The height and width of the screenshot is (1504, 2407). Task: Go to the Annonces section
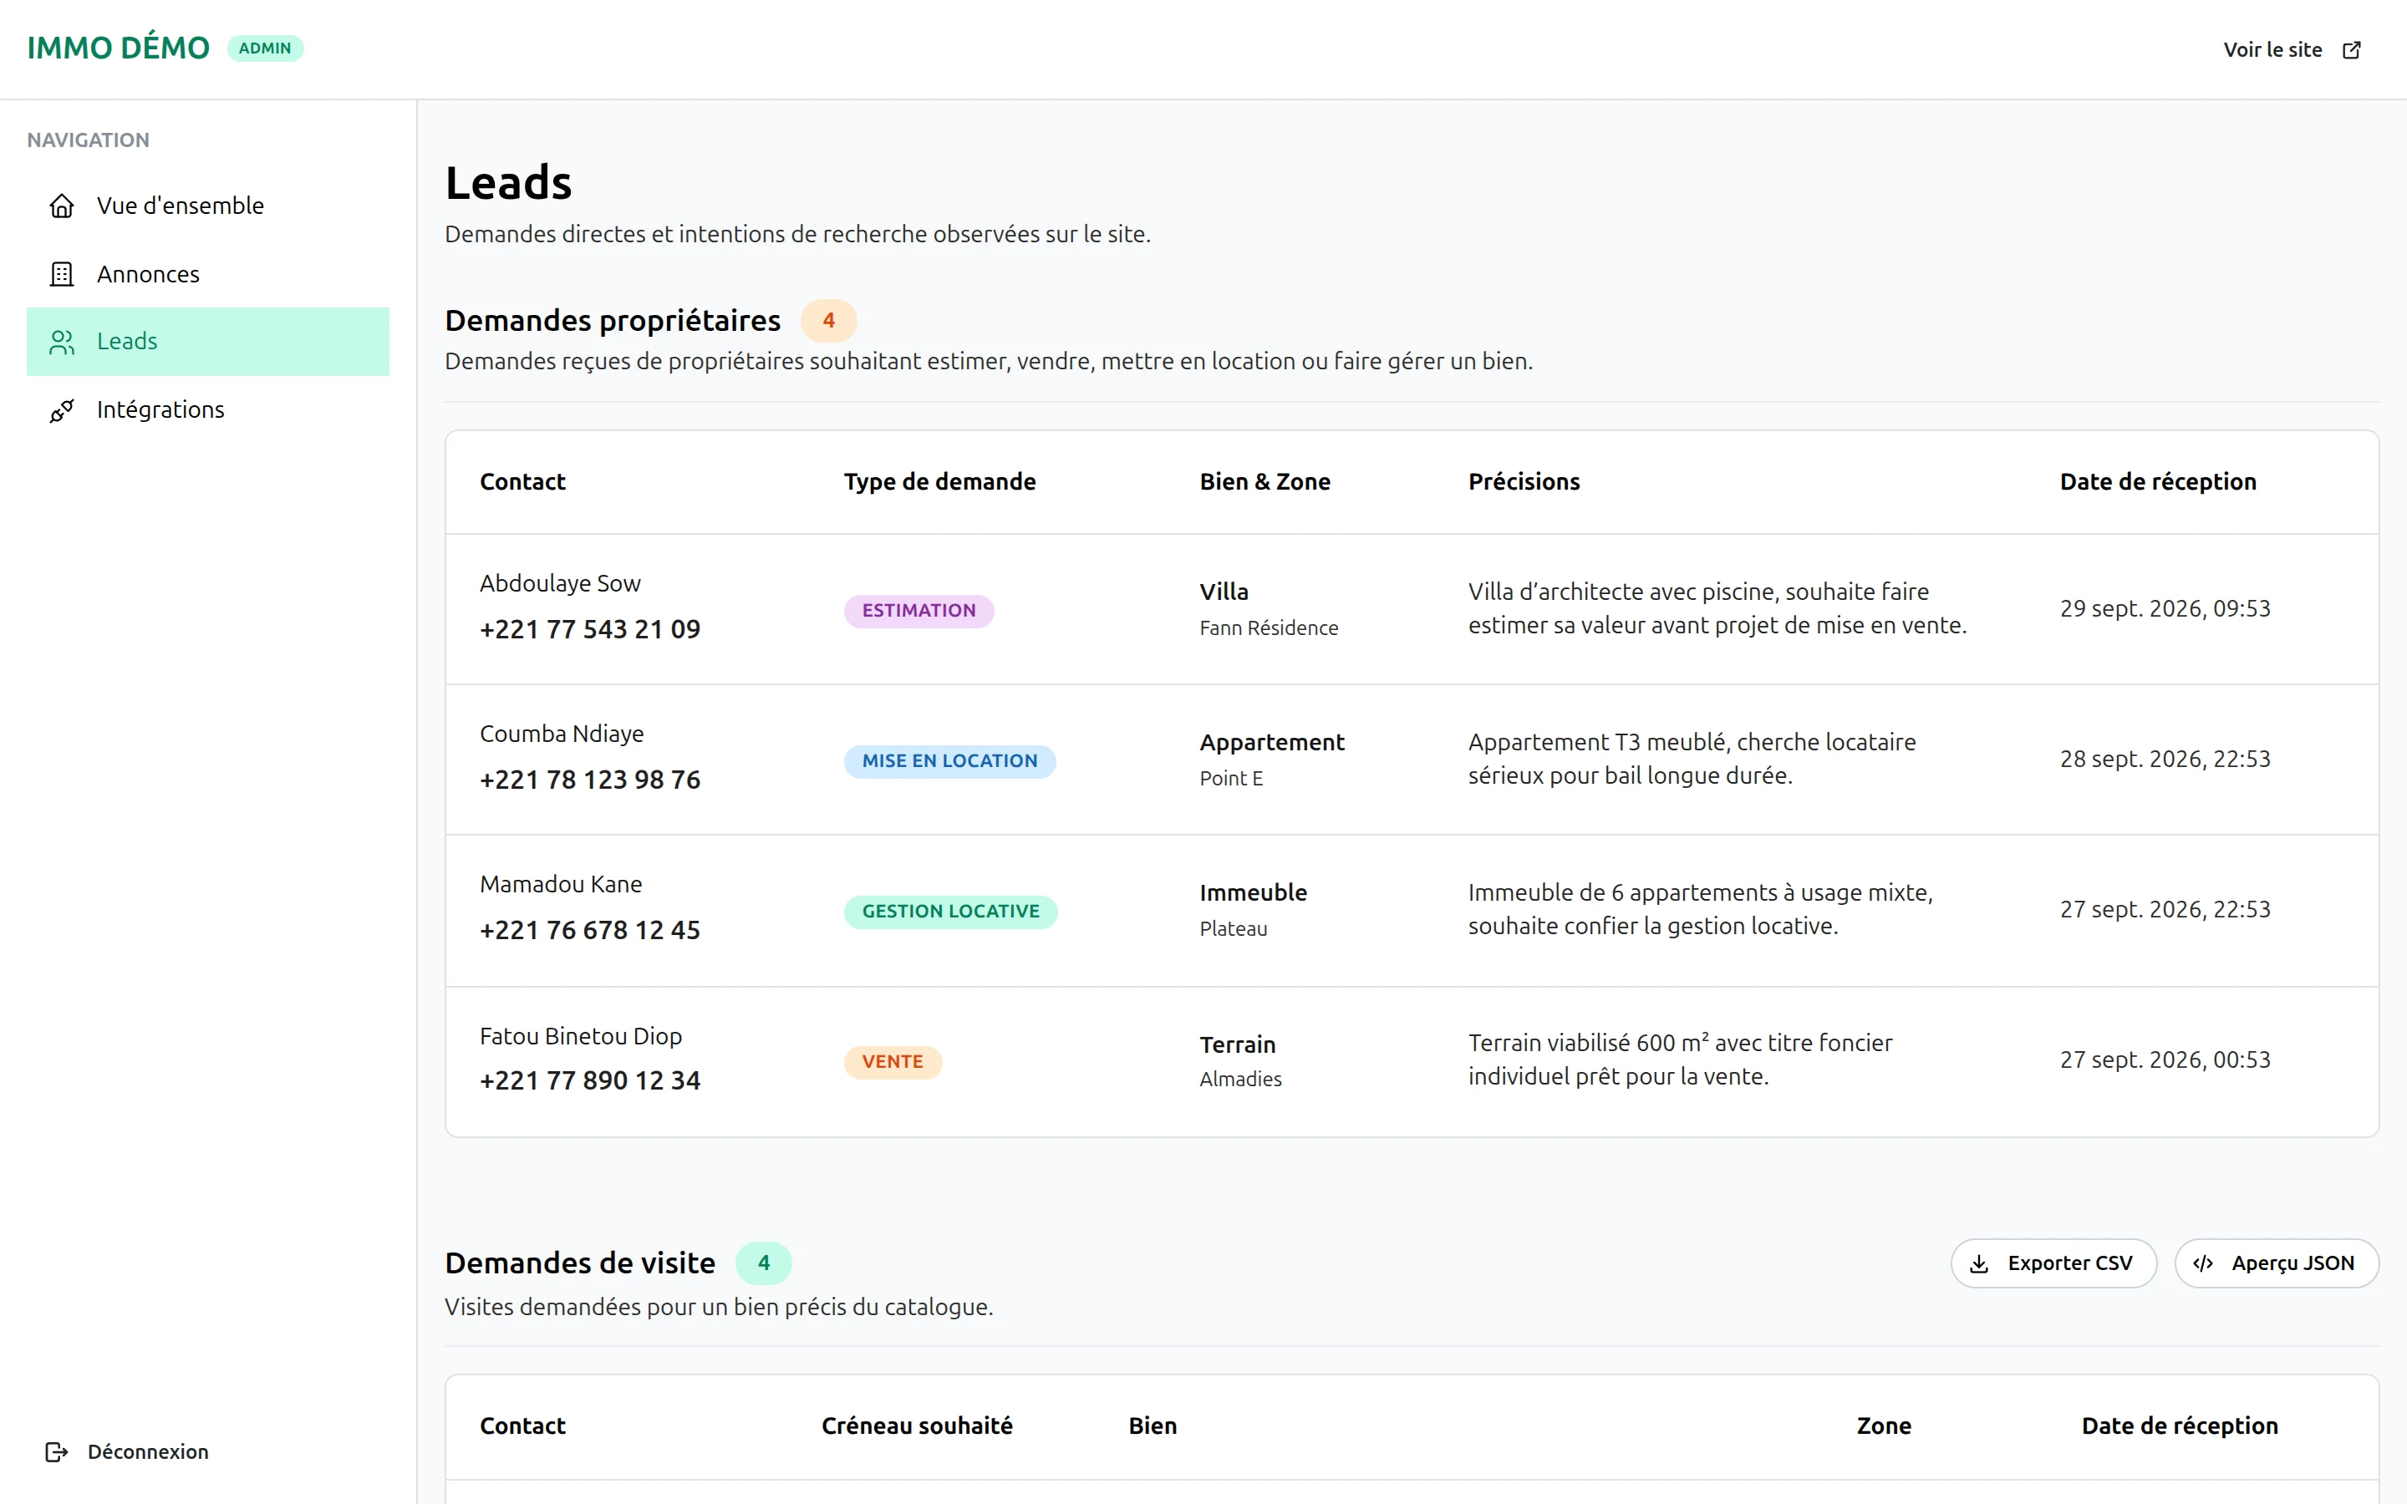[x=208, y=273]
